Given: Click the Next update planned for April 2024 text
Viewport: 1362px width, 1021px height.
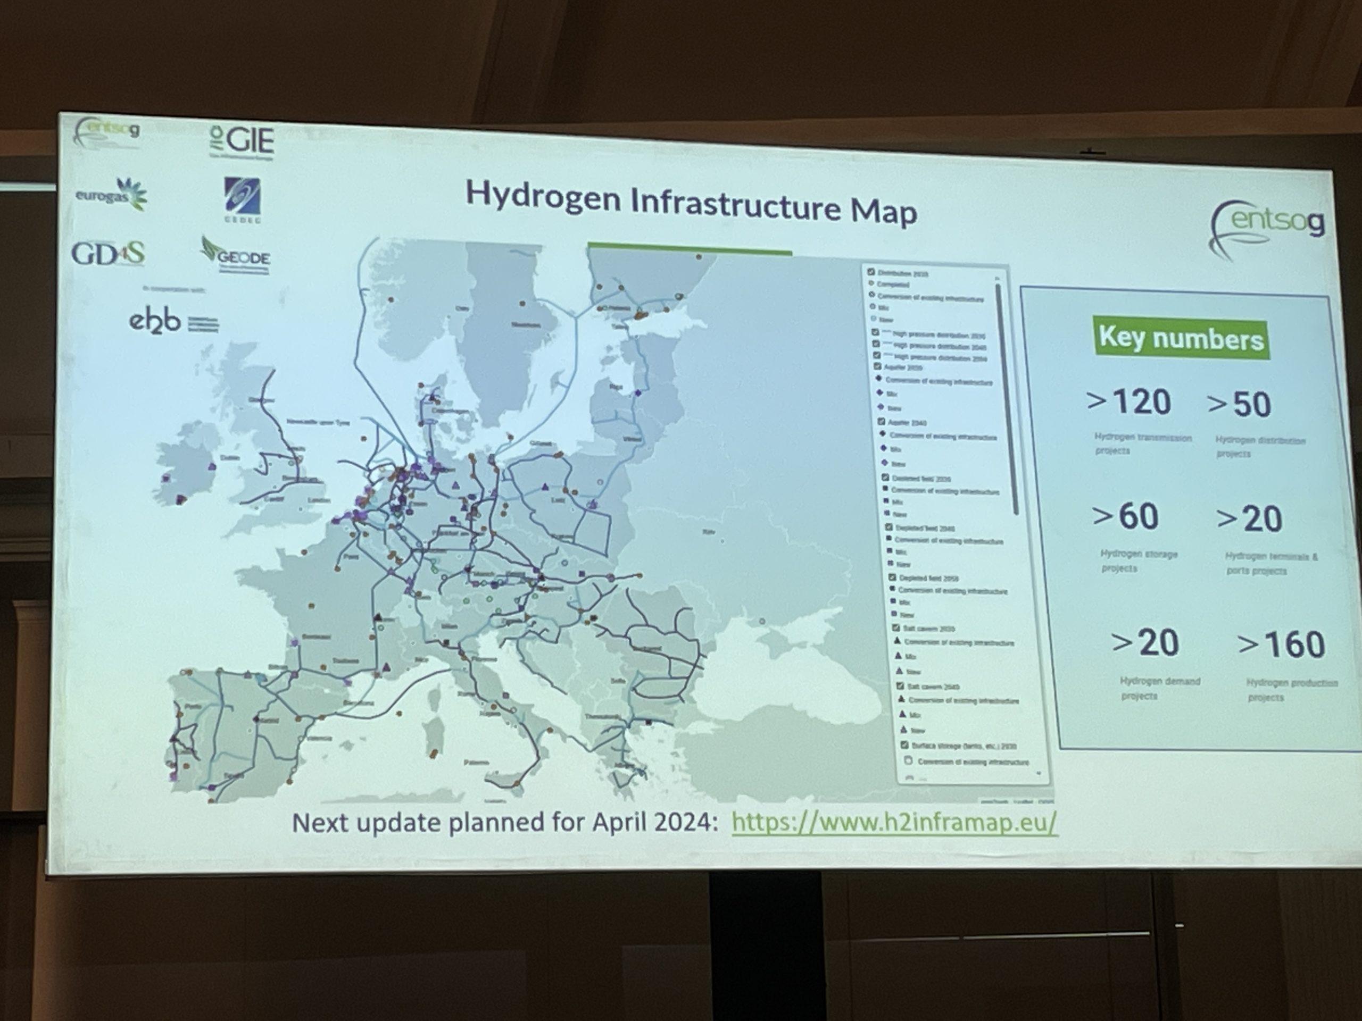Looking at the screenshot, I should click(x=505, y=823).
